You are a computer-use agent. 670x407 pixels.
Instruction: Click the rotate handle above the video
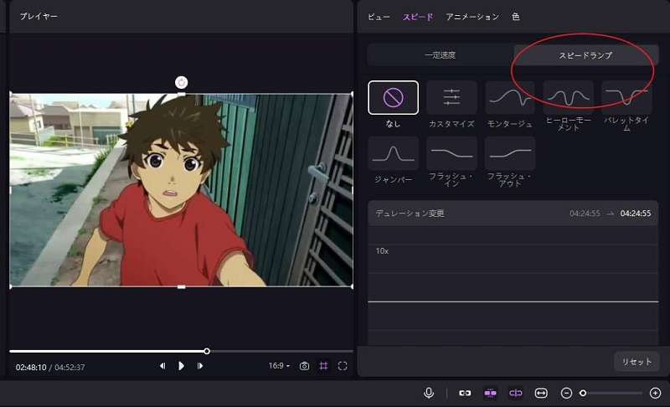click(181, 82)
